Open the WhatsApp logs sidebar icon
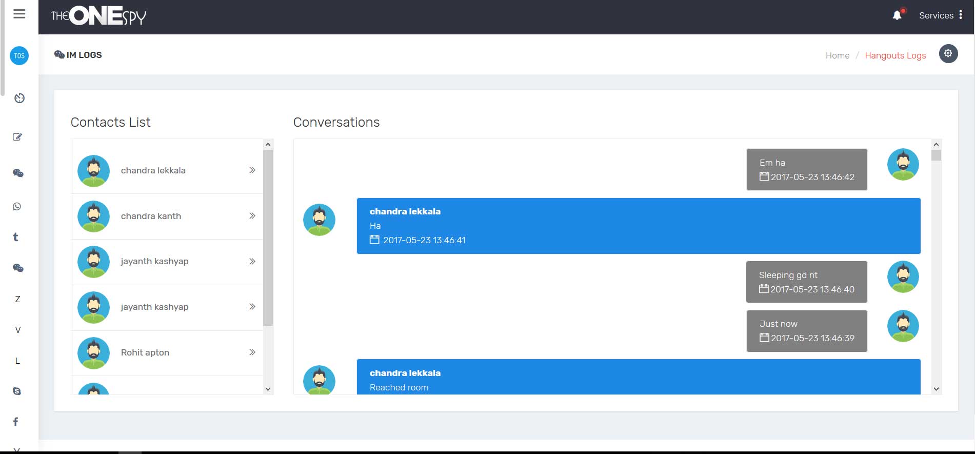 17,207
